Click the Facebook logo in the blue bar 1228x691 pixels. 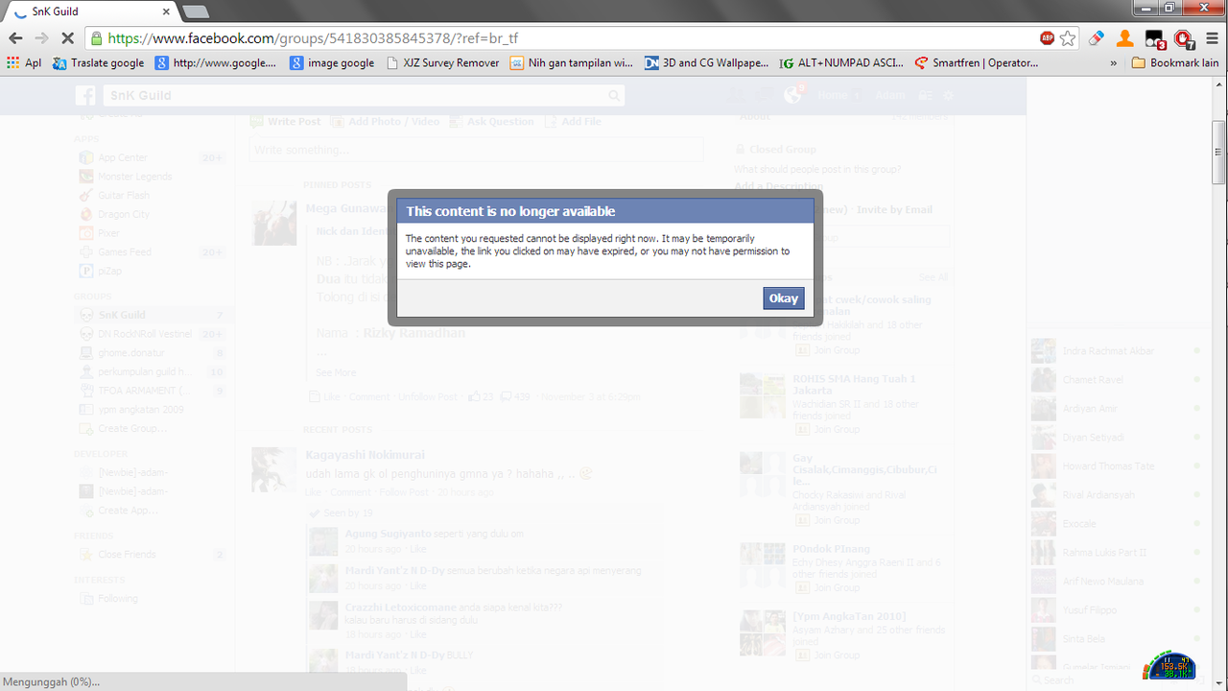(x=85, y=96)
